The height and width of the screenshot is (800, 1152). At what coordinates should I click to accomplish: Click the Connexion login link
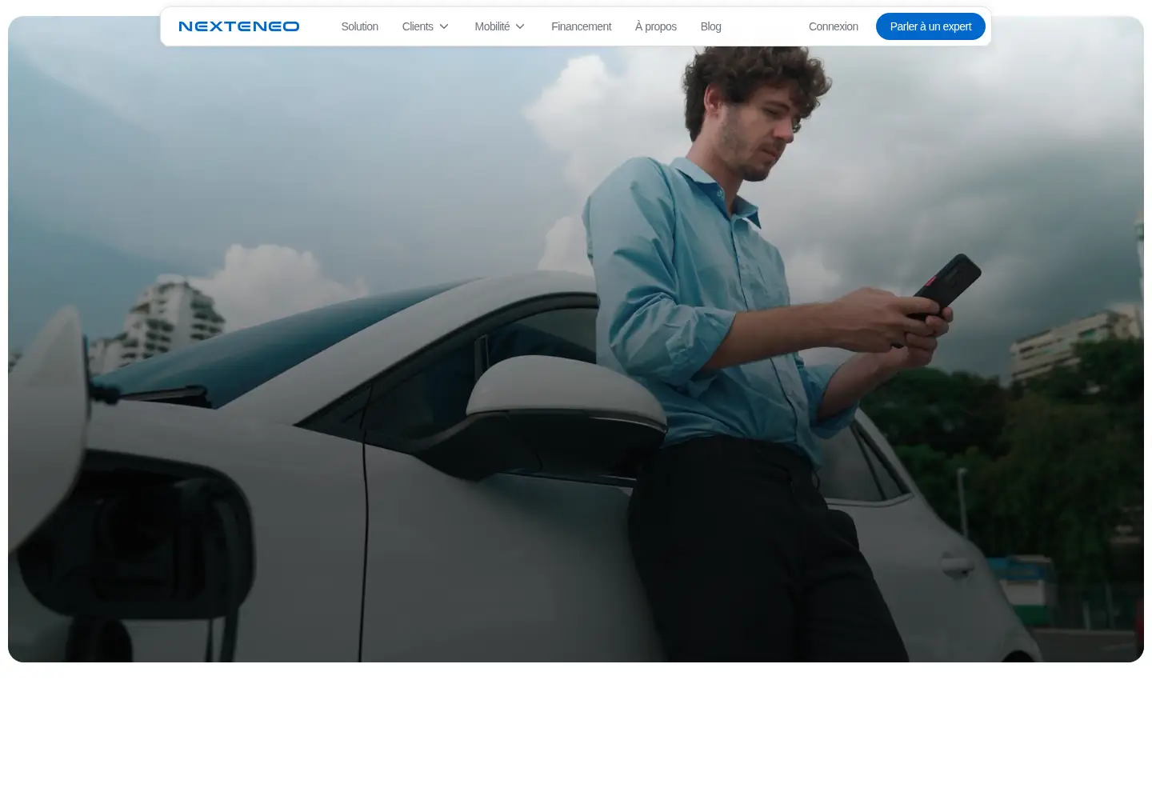[833, 26]
